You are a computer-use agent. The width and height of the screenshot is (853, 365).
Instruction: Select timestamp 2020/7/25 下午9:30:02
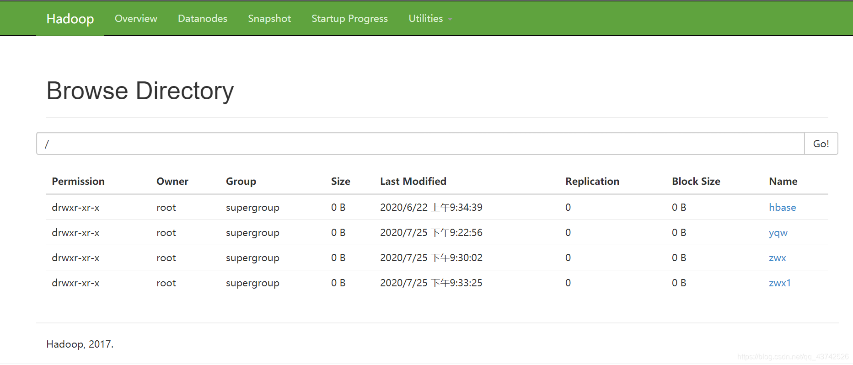pos(431,258)
